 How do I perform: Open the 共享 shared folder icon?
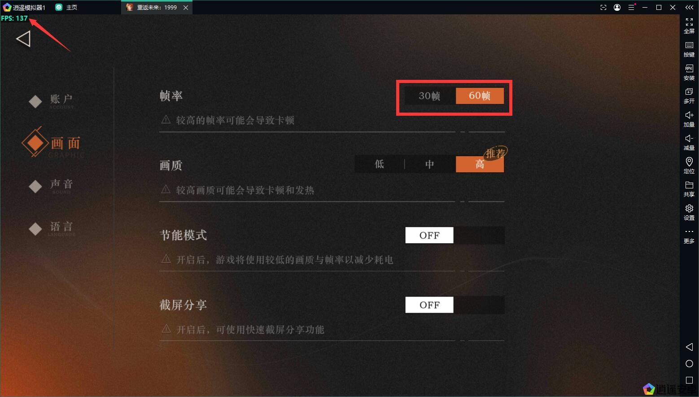point(689,189)
